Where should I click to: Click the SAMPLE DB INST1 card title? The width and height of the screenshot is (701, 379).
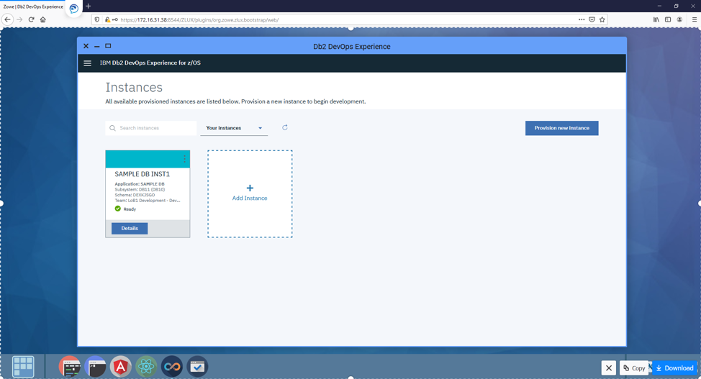tap(143, 174)
